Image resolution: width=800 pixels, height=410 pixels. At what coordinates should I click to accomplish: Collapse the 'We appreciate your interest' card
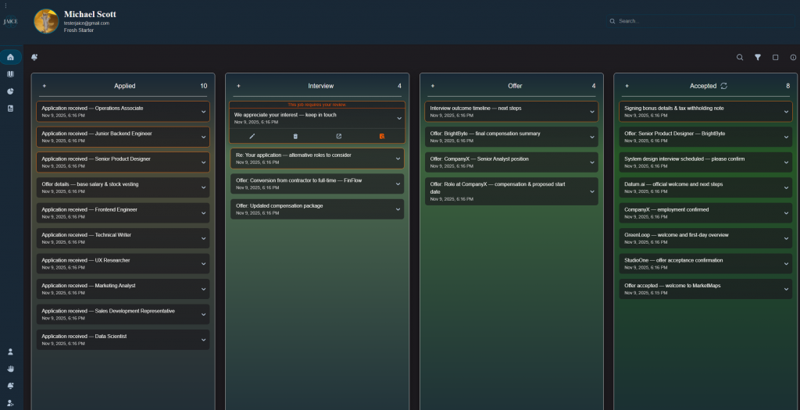click(398, 118)
